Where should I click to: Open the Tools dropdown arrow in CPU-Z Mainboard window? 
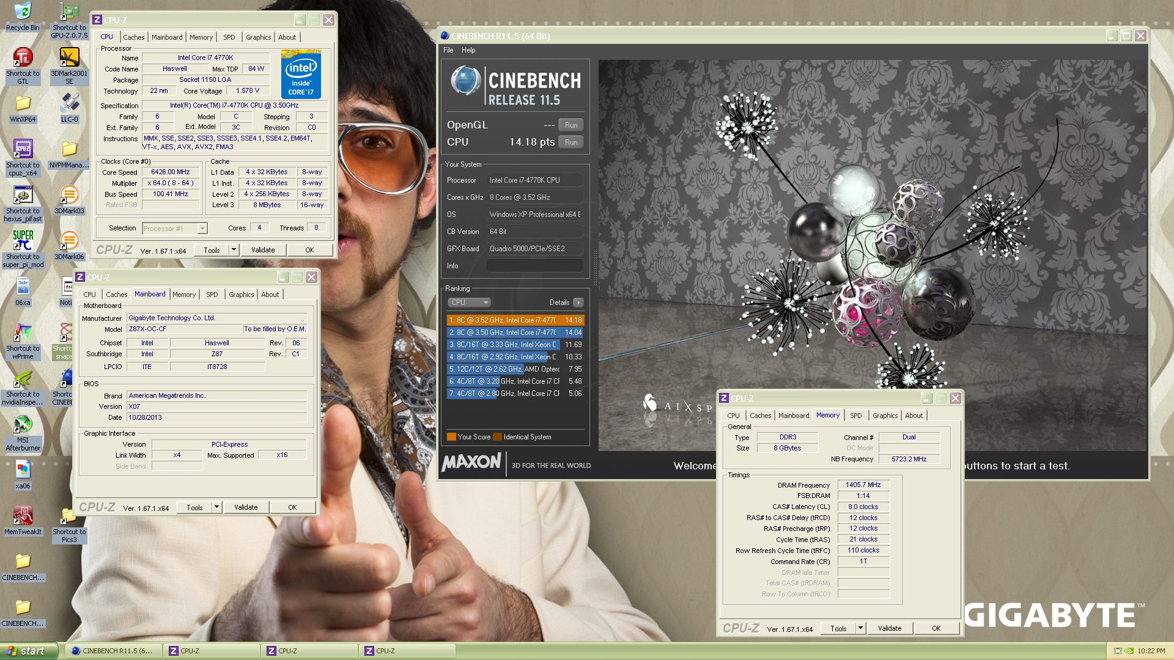[216, 507]
